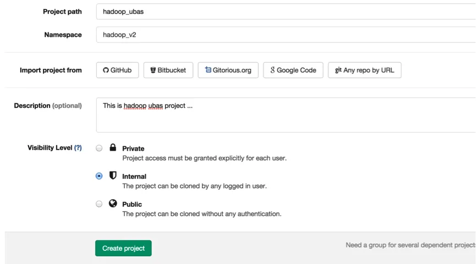476x264 pixels.
Task: Click into the Project path field
Action: (x=286, y=12)
